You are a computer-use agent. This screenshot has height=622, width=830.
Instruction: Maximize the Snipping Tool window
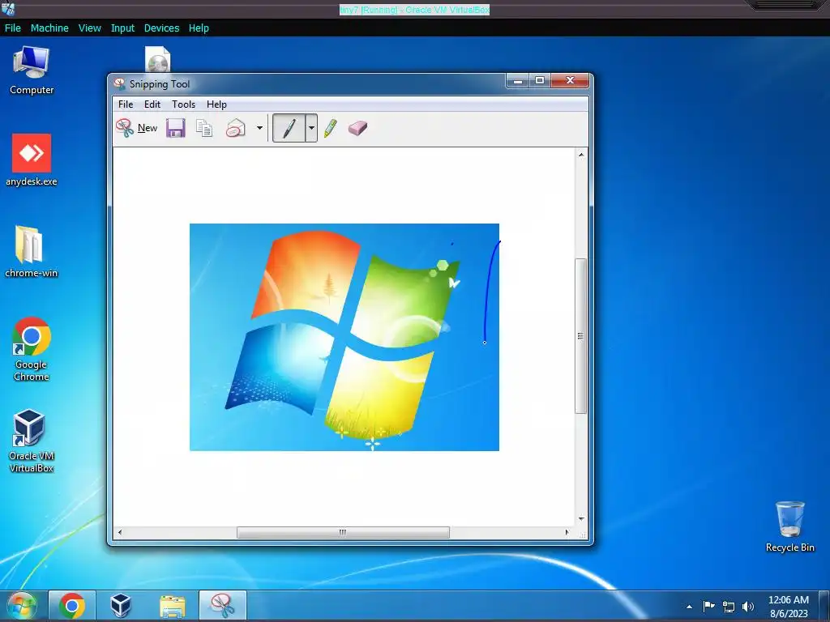click(x=540, y=80)
